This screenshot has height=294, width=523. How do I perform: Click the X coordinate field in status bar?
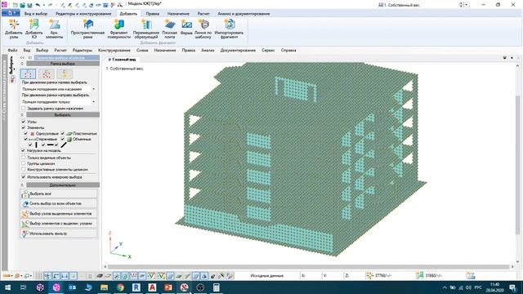(x=311, y=276)
